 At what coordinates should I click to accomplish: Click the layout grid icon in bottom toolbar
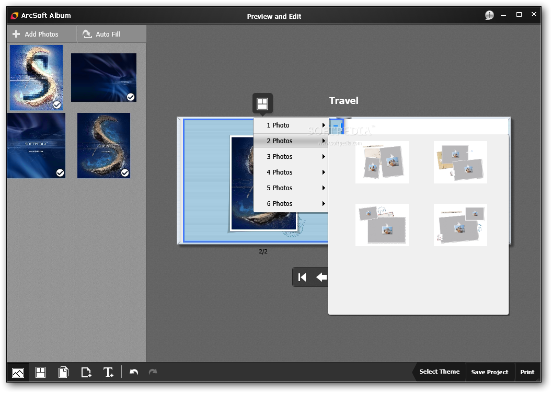[x=40, y=372]
